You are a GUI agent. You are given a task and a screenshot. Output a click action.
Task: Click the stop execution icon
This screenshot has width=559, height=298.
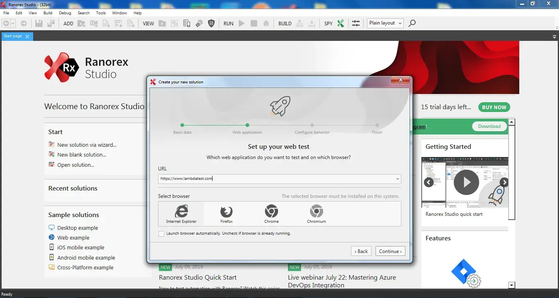click(253, 23)
